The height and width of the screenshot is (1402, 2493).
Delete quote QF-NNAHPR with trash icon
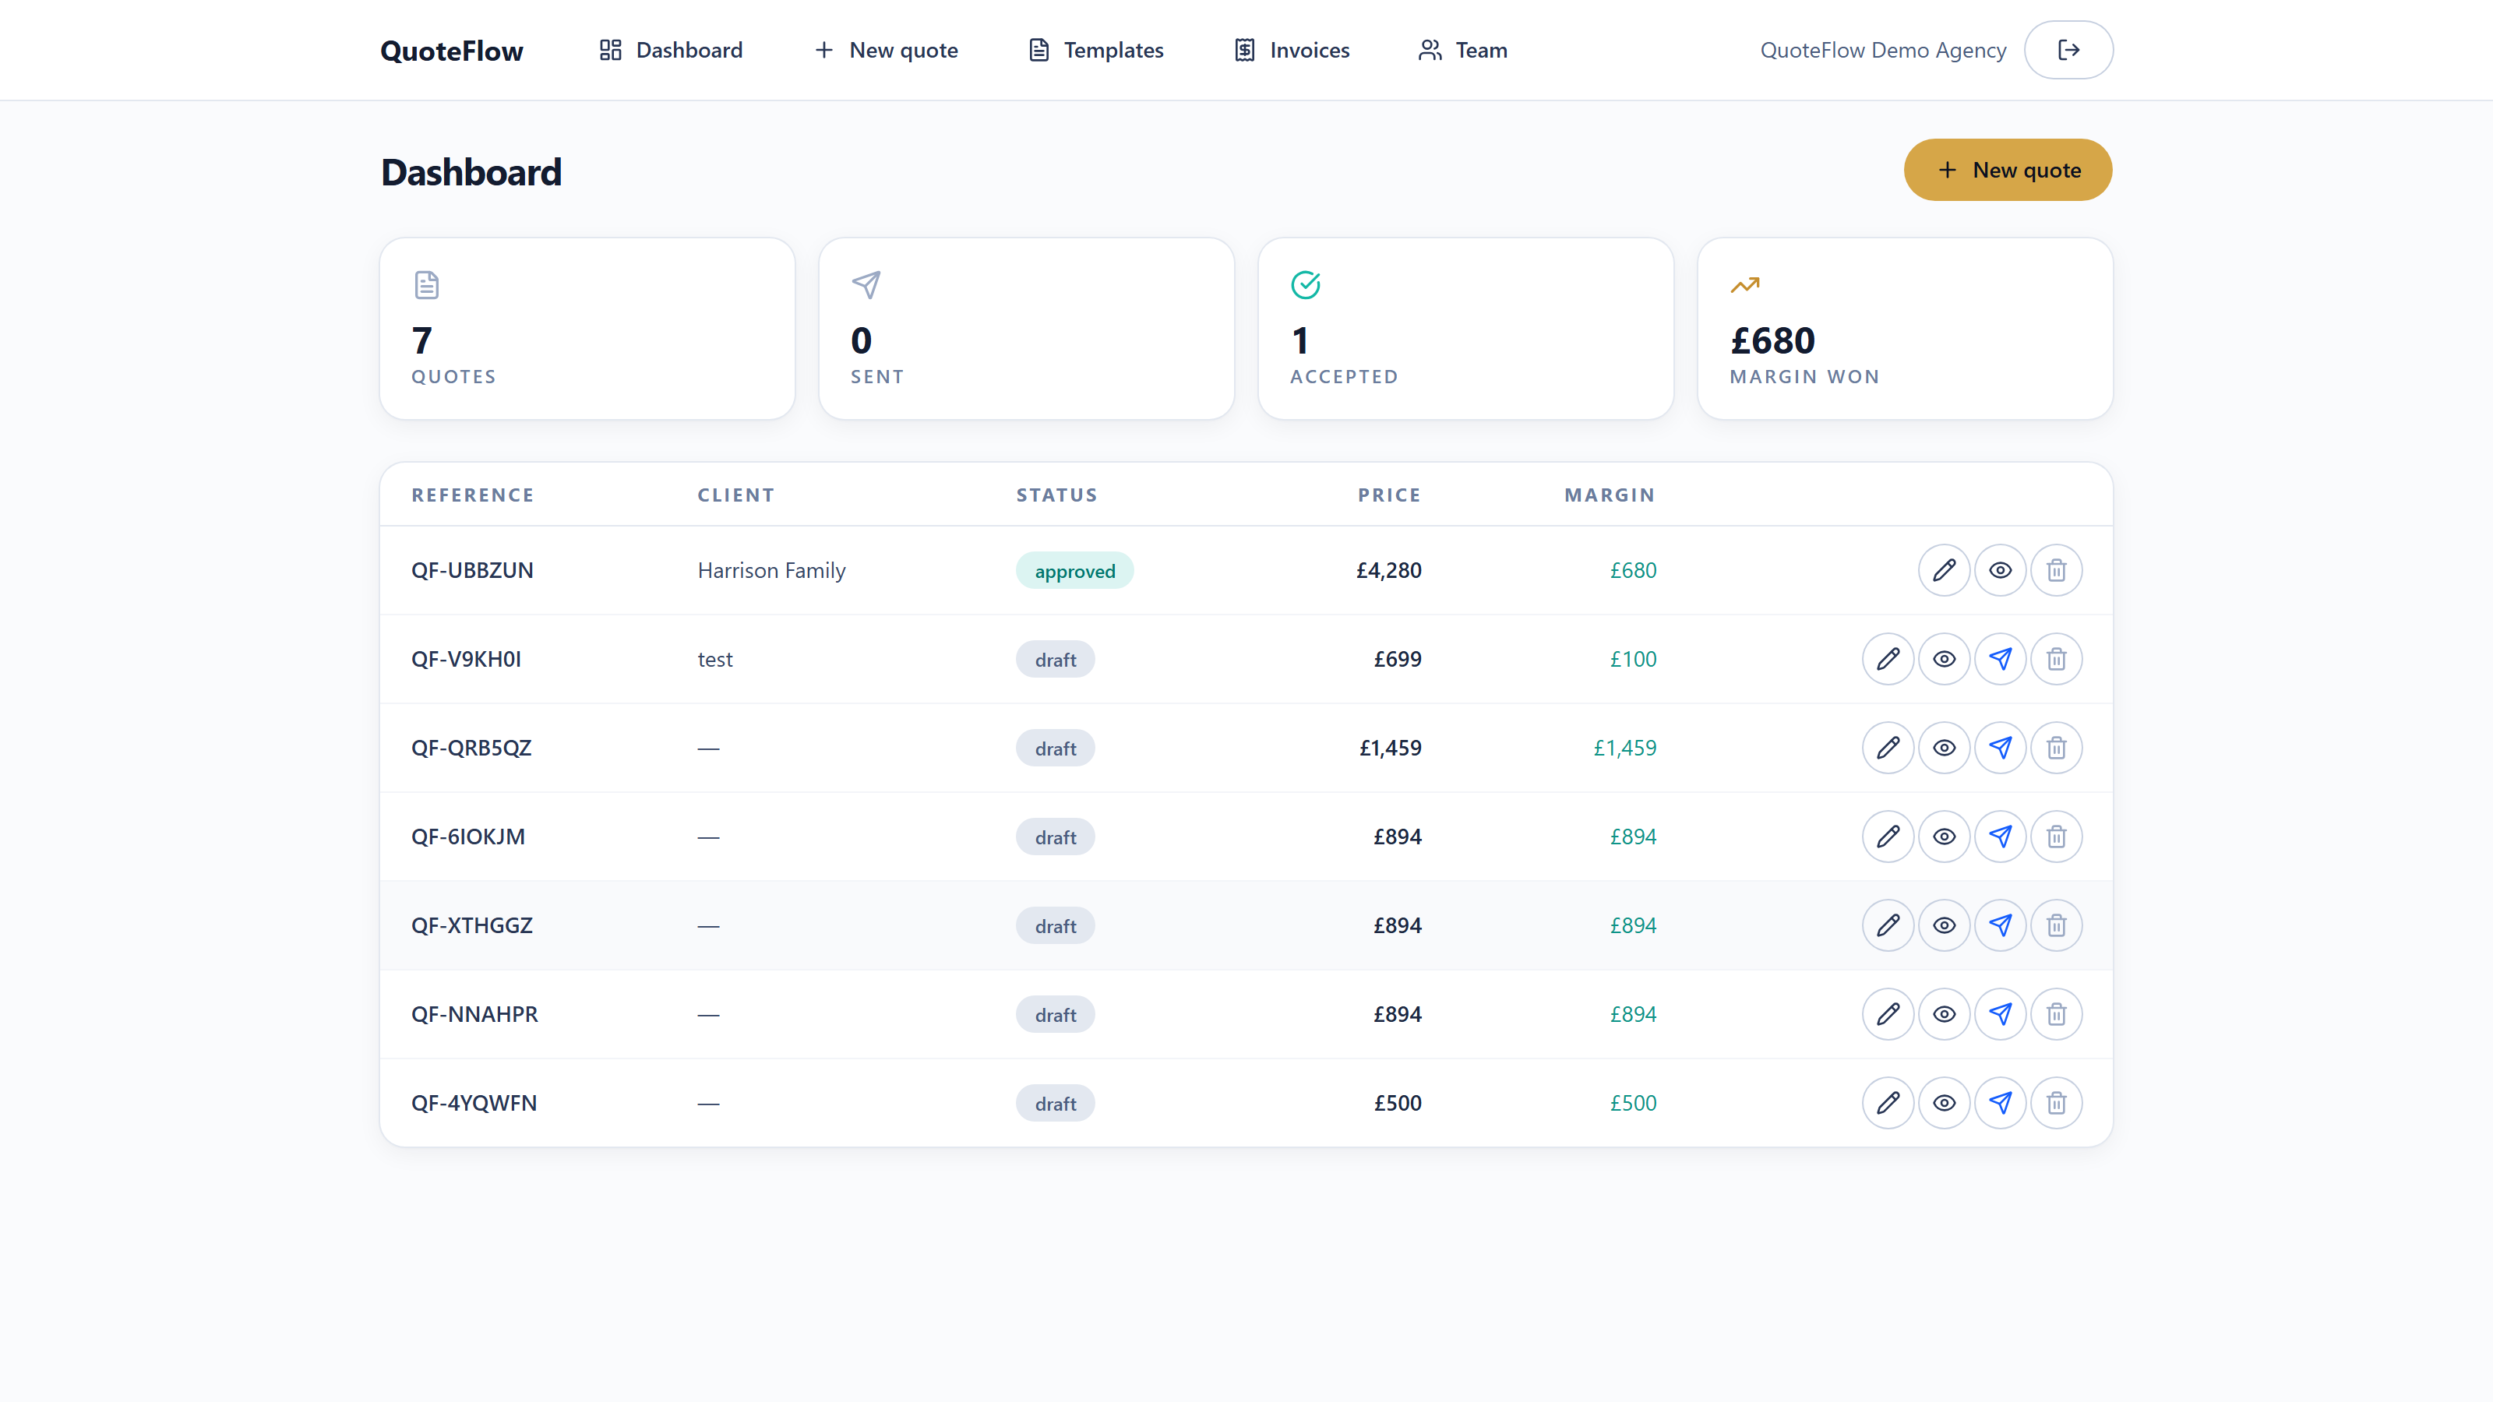tap(2056, 1014)
